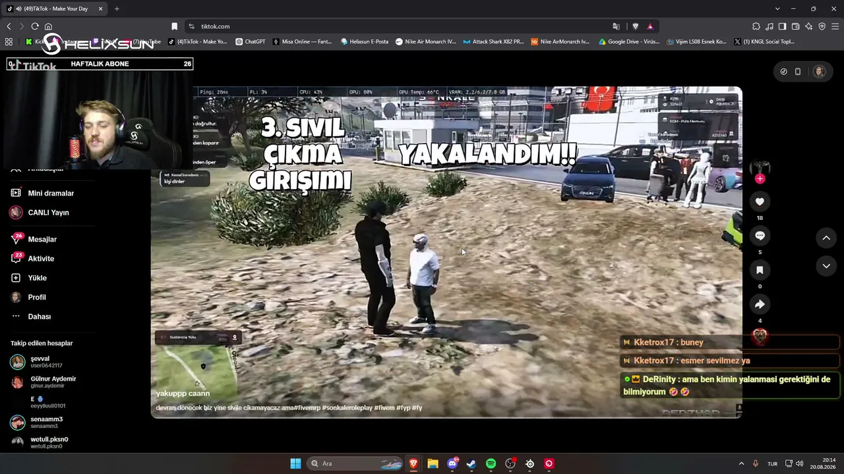Screen dimensions: 844x474
Task: Go to the next video with down chevron
Action: tap(826, 266)
